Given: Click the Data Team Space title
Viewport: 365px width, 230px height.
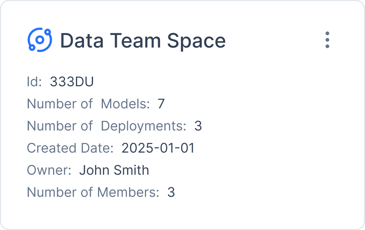Looking at the screenshot, I should pos(142,41).
